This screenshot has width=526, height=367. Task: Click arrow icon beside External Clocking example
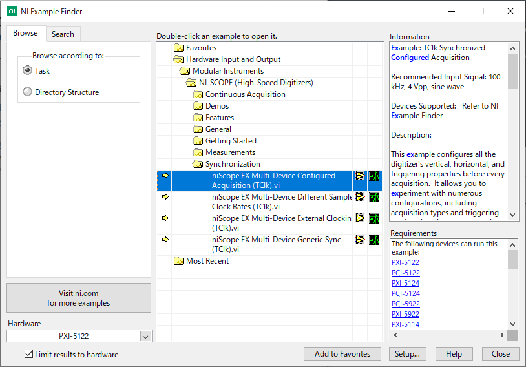coord(165,218)
